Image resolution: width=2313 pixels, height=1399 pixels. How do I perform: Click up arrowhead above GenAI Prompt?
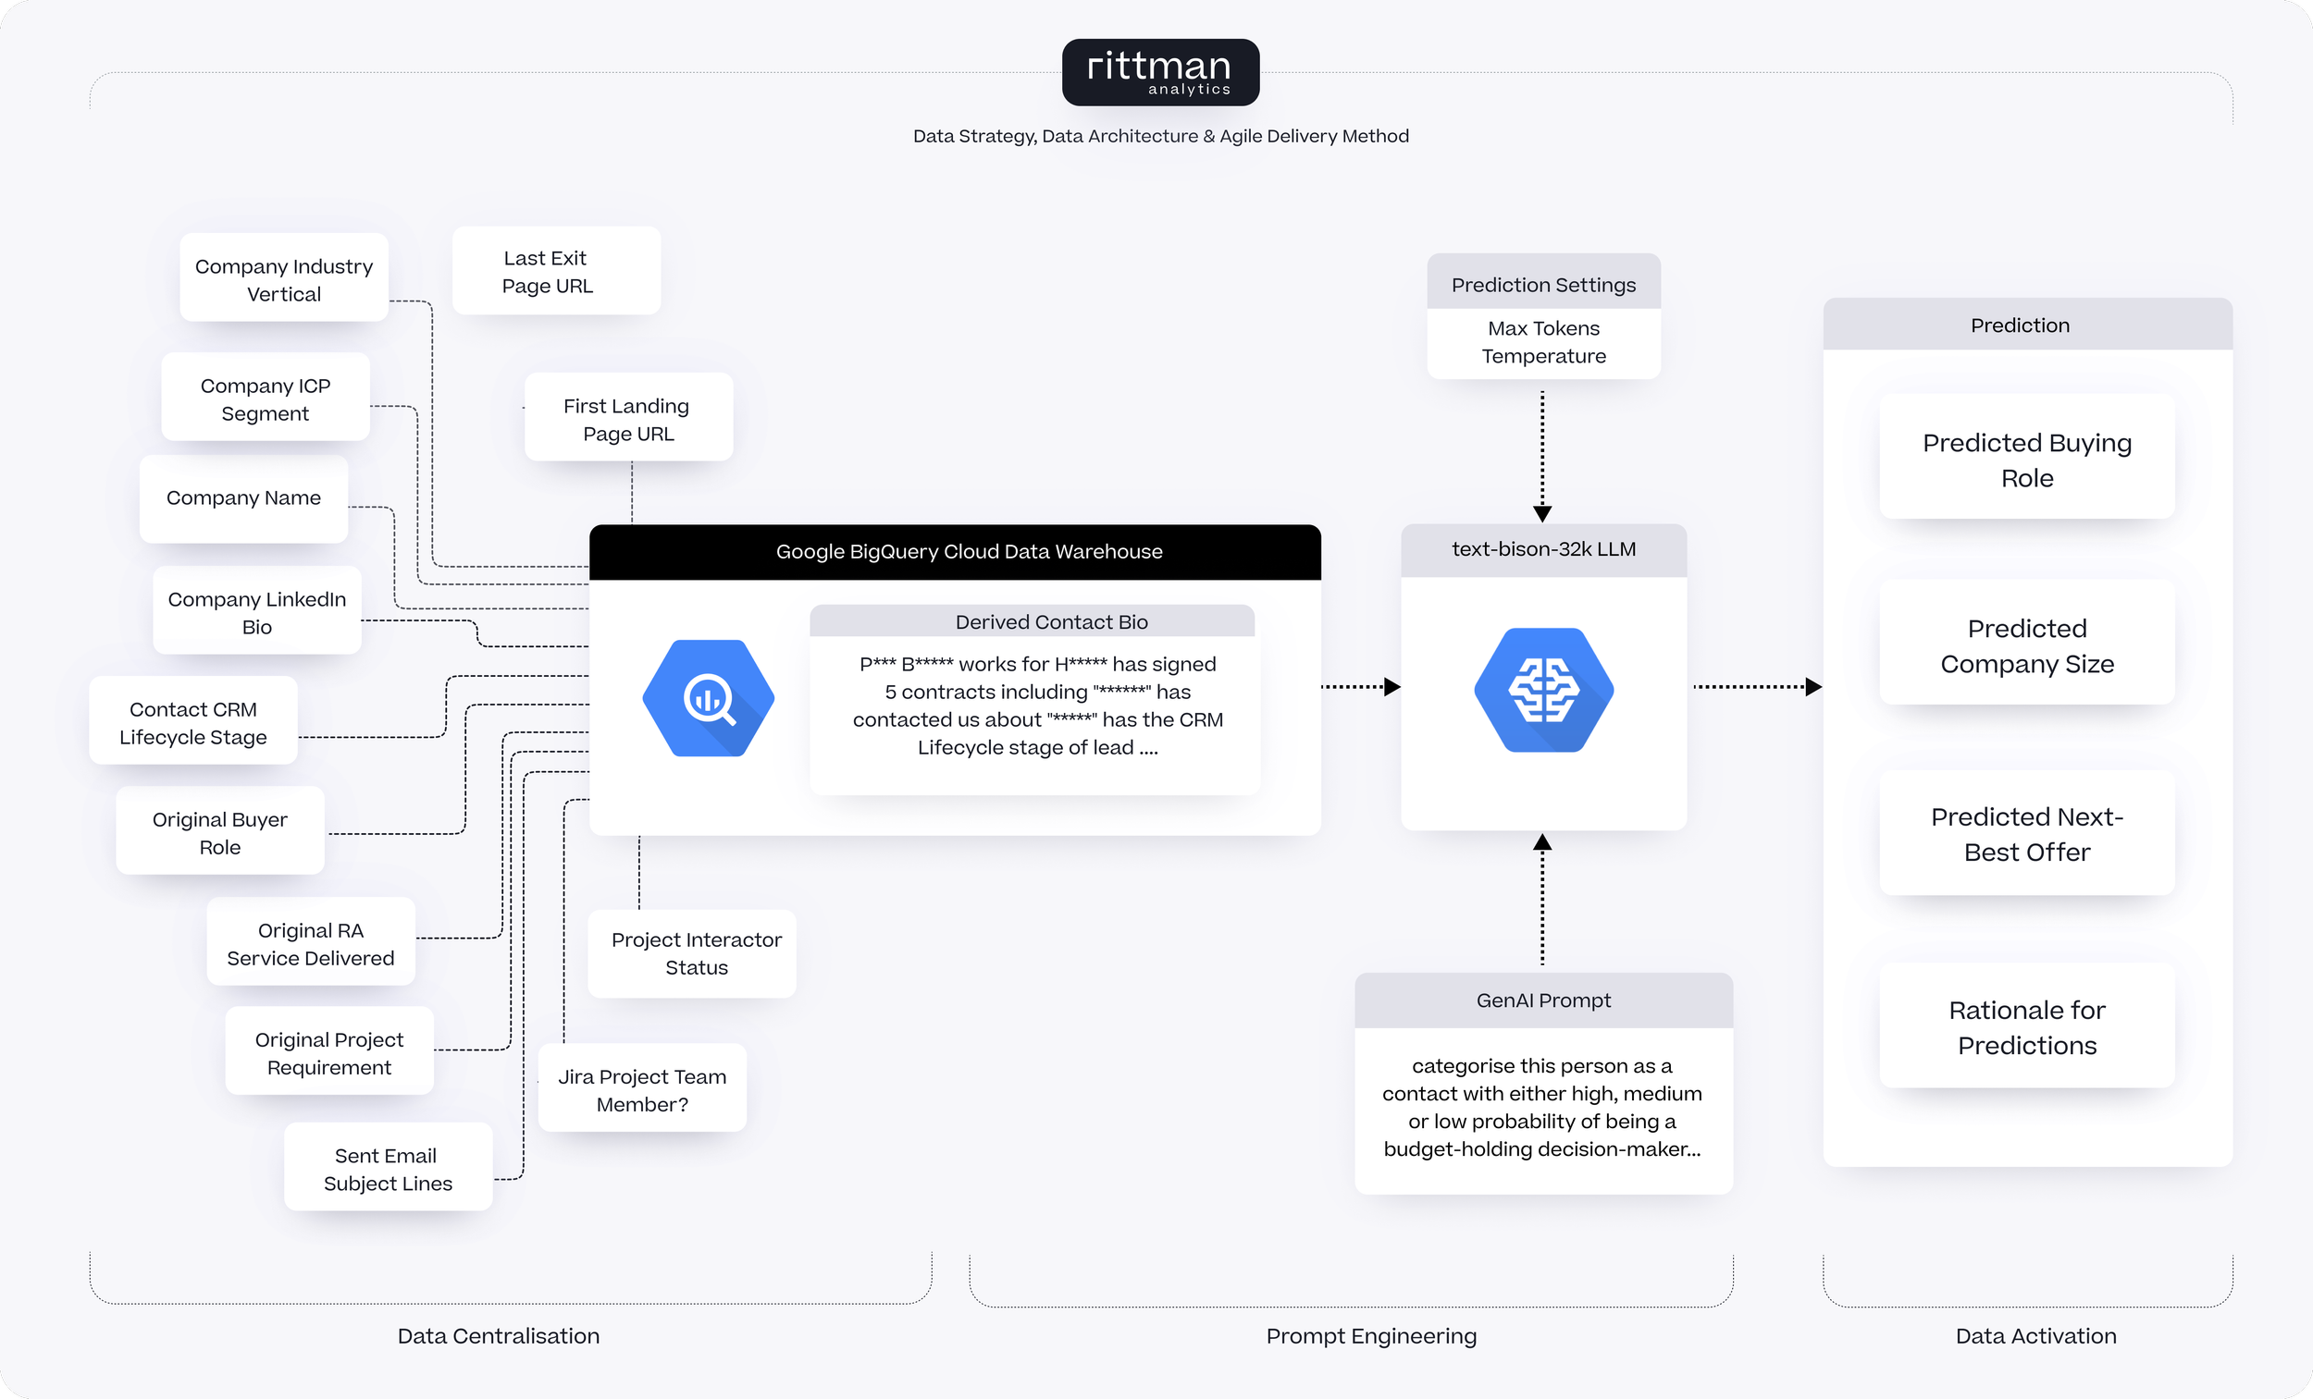coord(1542,842)
